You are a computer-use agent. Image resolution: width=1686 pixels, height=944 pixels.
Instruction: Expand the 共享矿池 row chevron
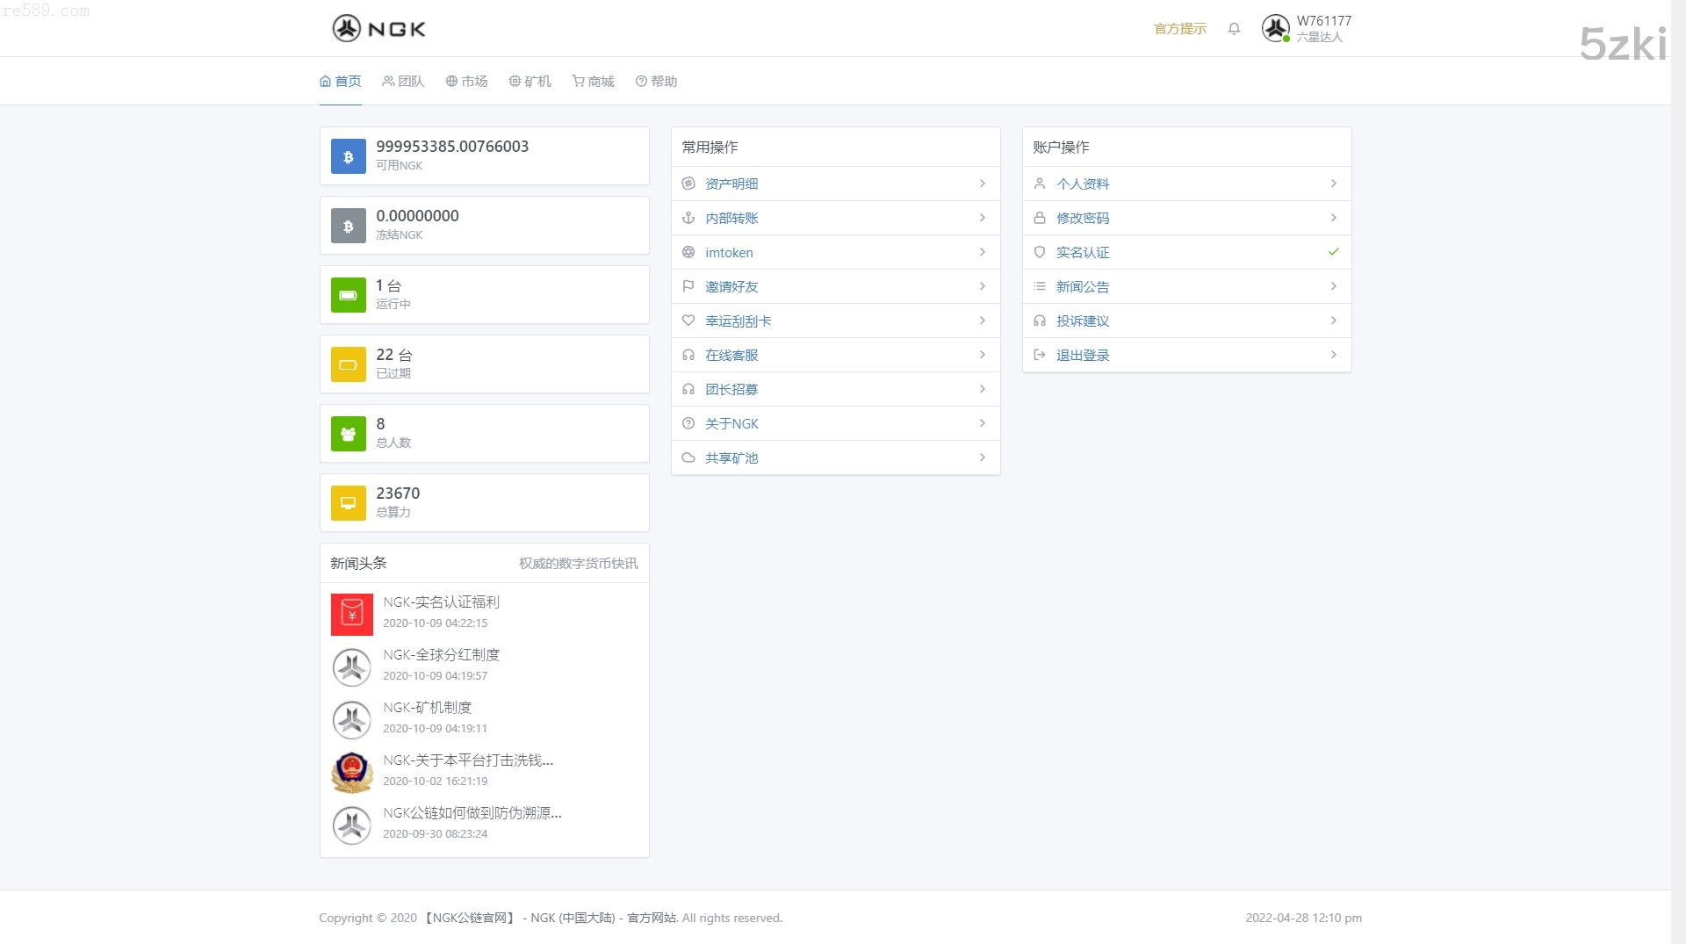click(982, 458)
